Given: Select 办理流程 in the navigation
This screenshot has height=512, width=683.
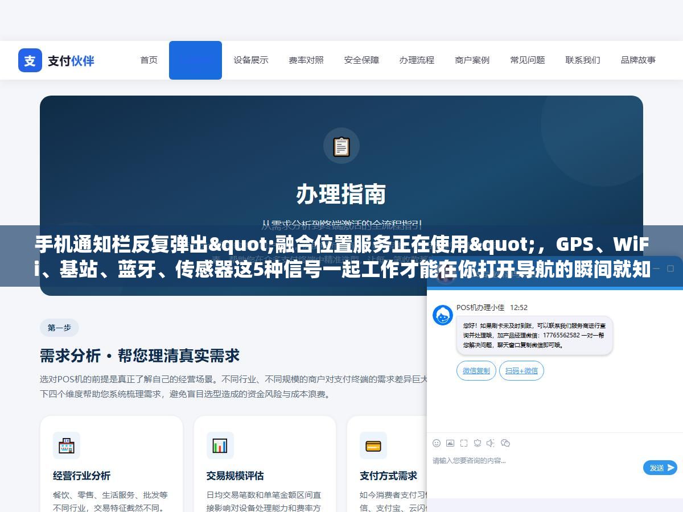Looking at the screenshot, I should (417, 60).
